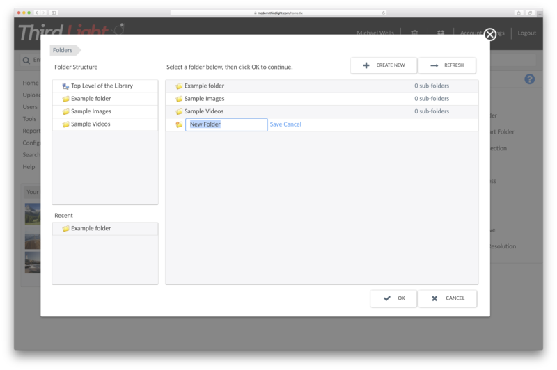Click browser show tabs icon

[x=530, y=13]
